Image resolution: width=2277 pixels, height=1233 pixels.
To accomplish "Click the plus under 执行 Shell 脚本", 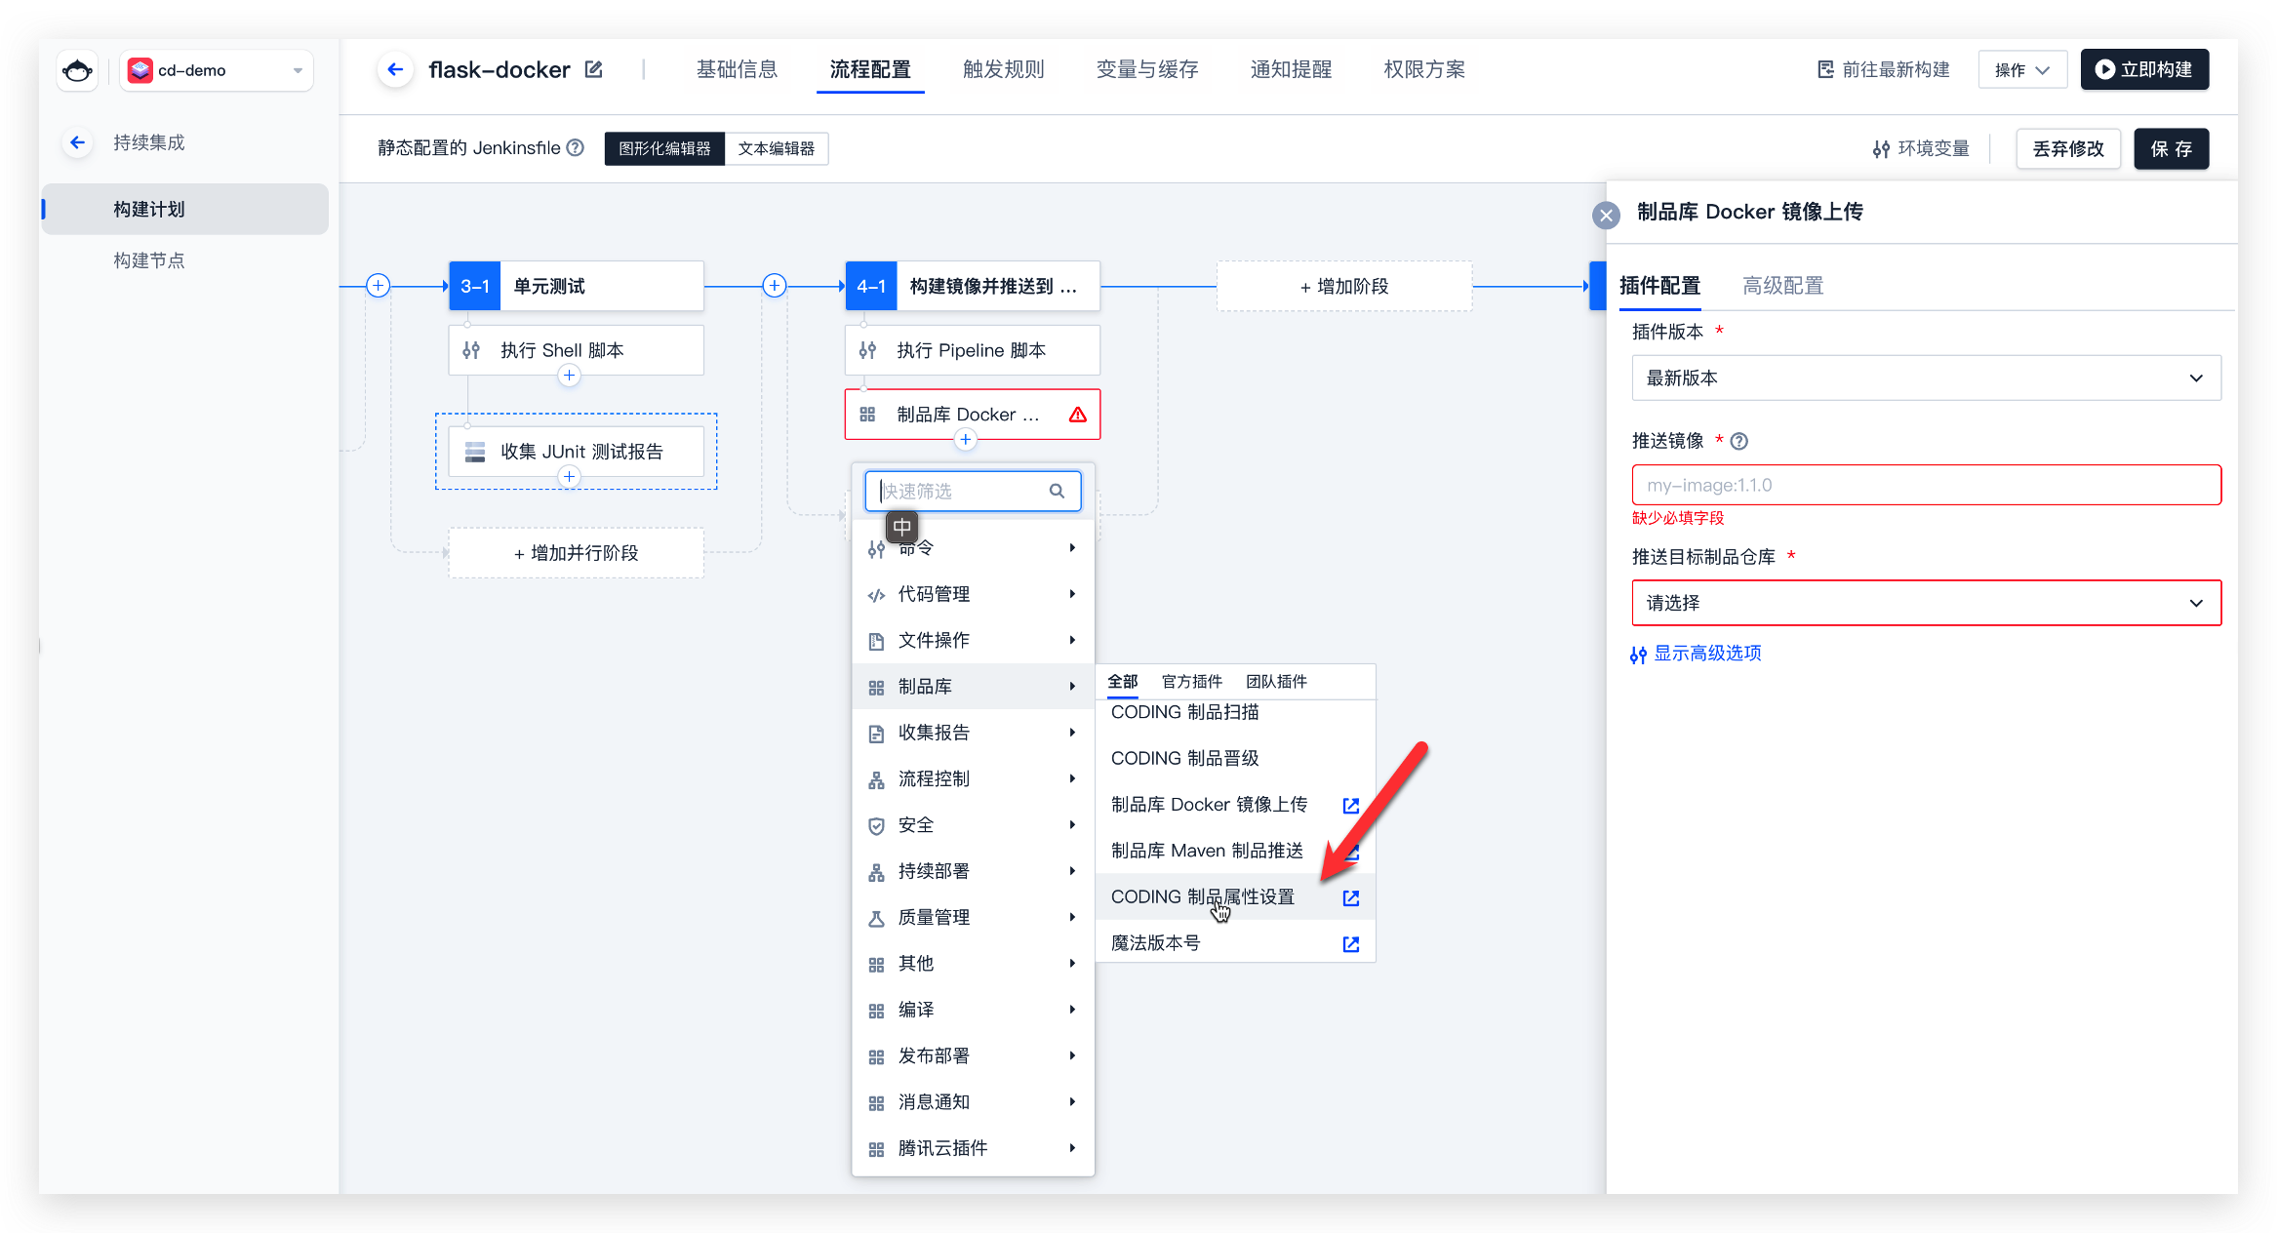I will pyautogui.click(x=569, y=376).
